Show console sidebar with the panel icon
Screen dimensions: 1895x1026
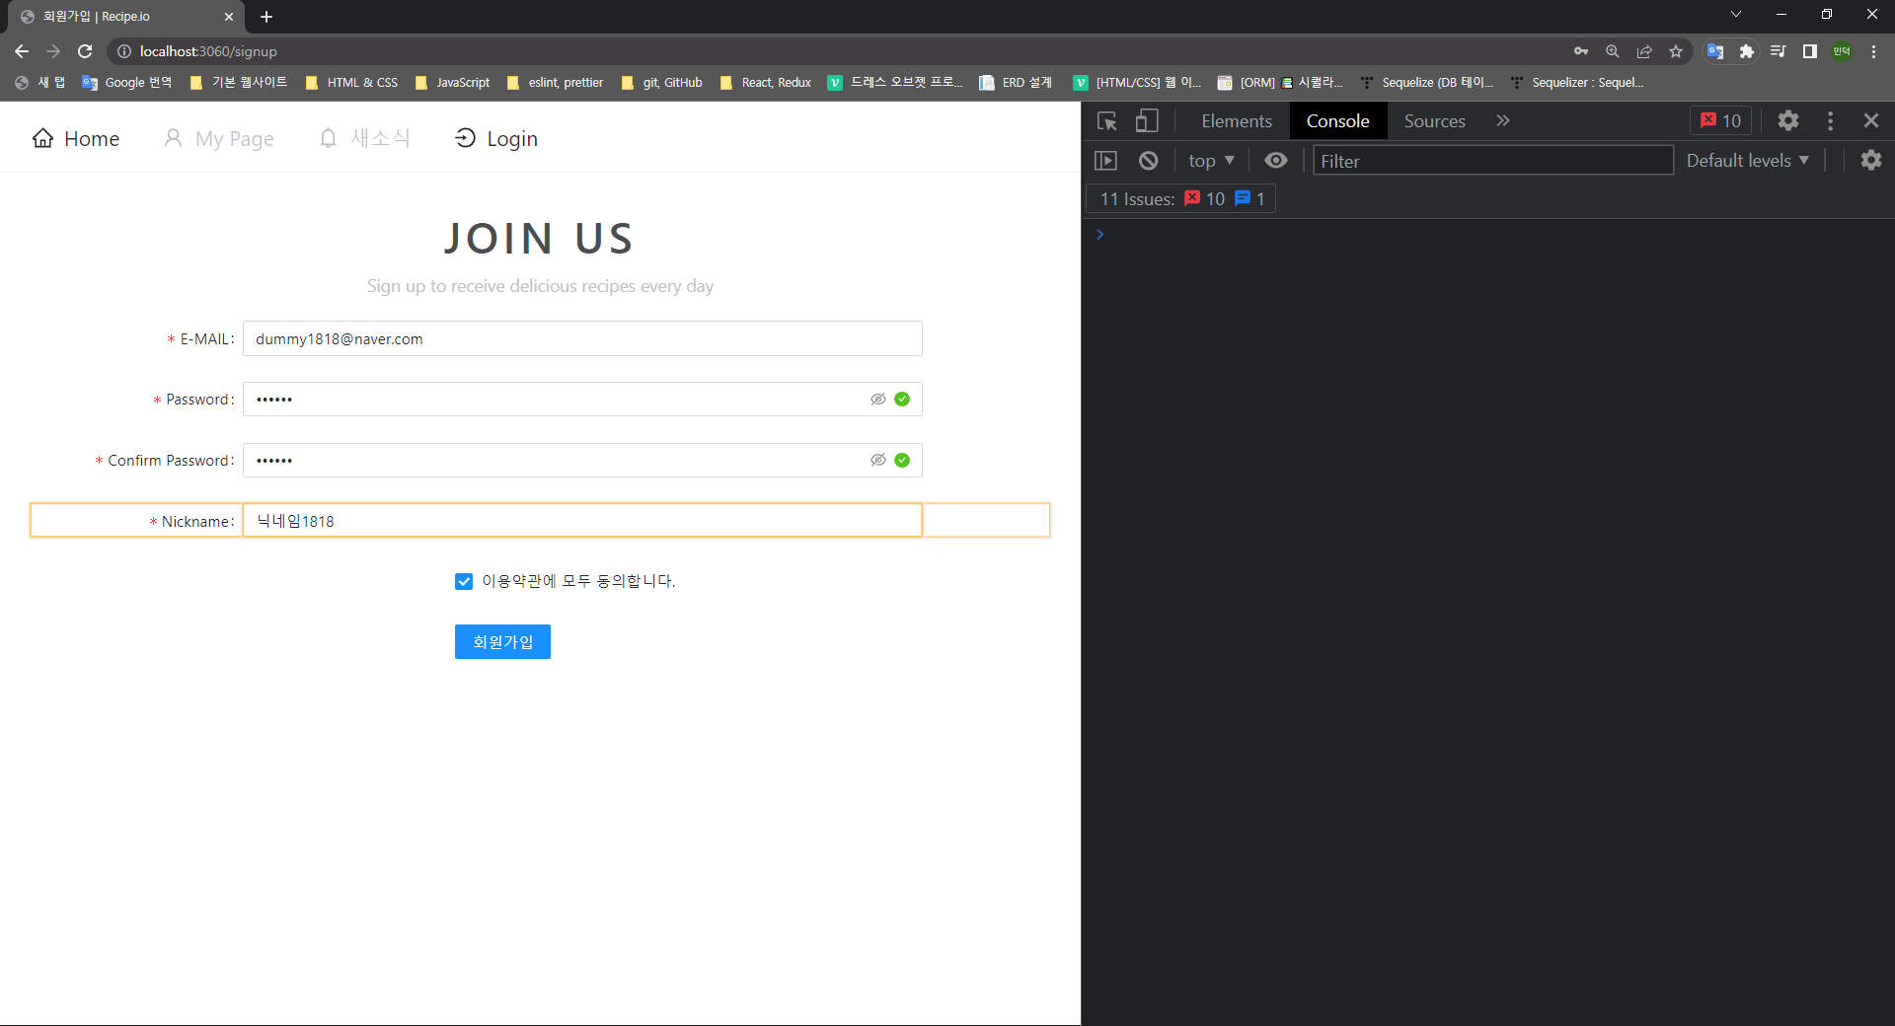tap(1105, 160)
